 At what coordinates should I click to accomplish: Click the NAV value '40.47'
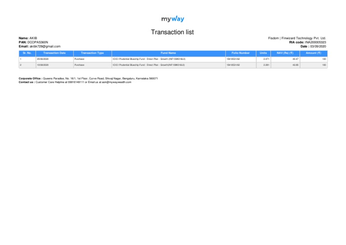296,59
